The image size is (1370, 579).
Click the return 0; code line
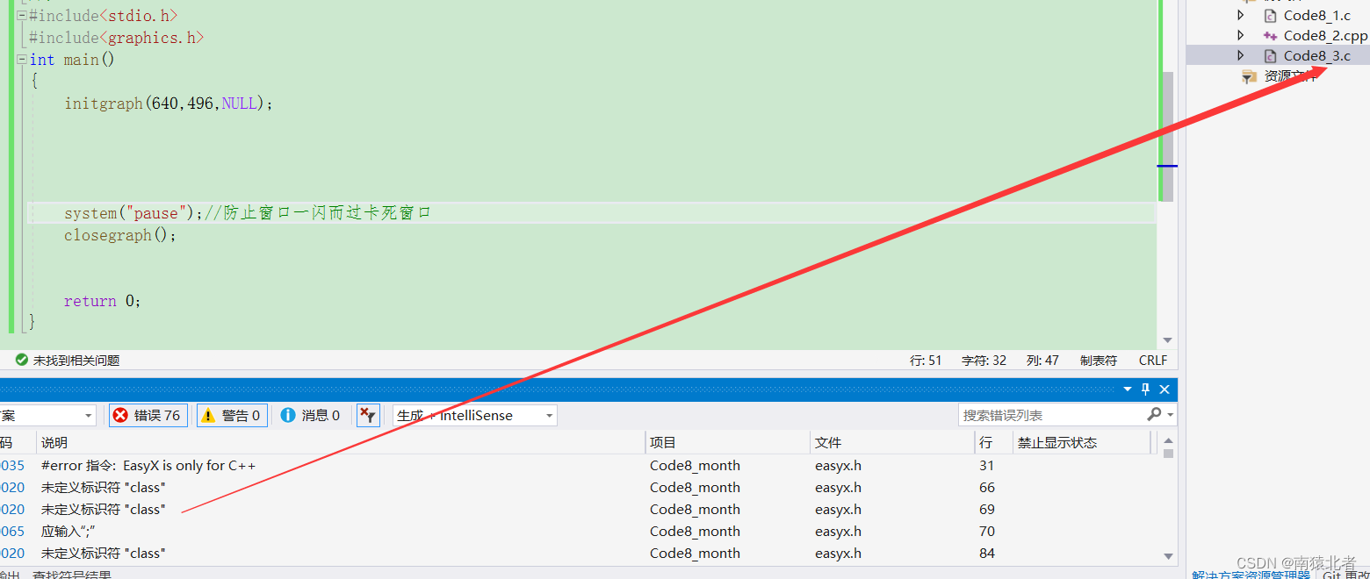point(102,301)
